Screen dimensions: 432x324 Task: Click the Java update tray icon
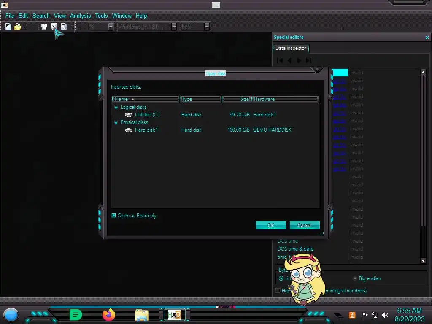[352, 315]
